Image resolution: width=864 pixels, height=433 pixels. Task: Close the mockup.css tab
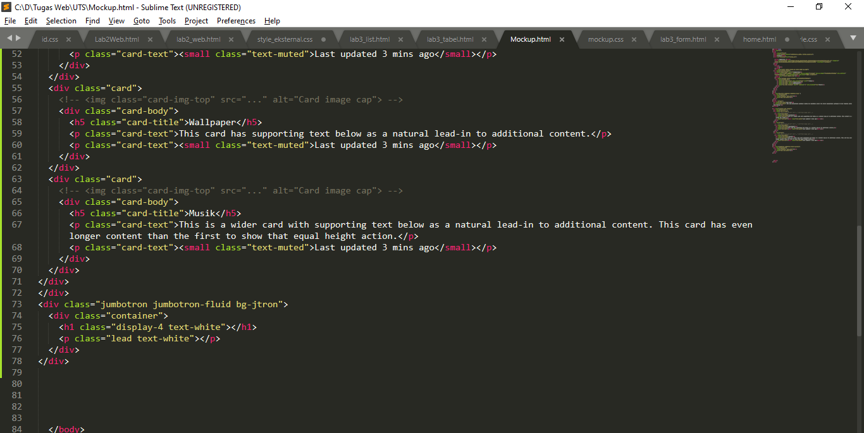click(634, 39)
